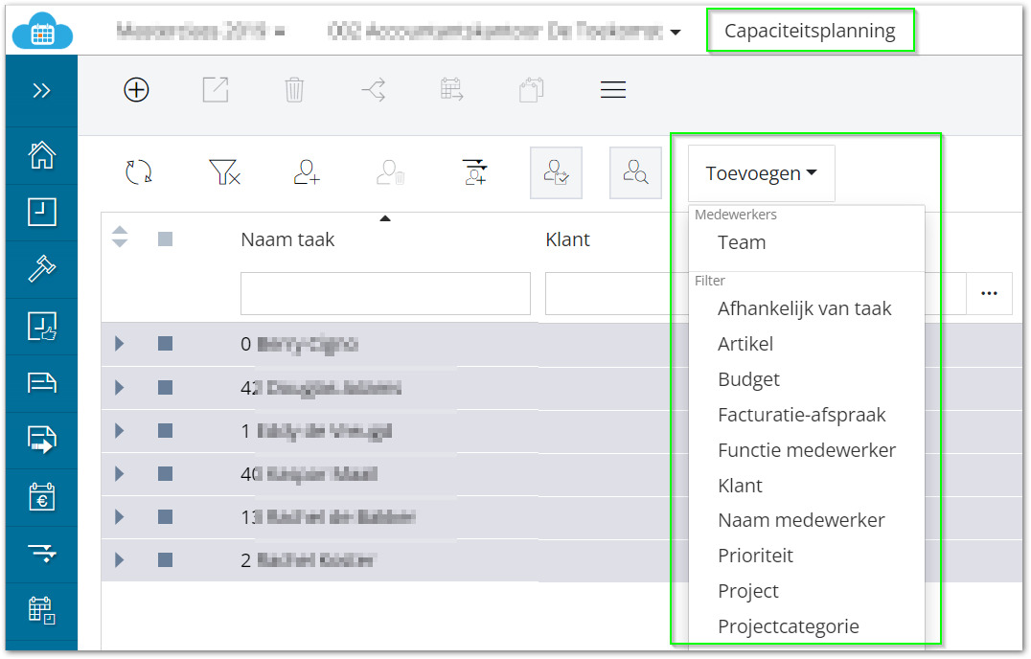Click the refresh arrows icon

click(x=139, y=172)
